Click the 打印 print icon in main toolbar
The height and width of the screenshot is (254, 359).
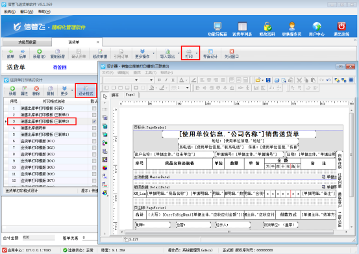pyautogui.click(x=189, y=53)
